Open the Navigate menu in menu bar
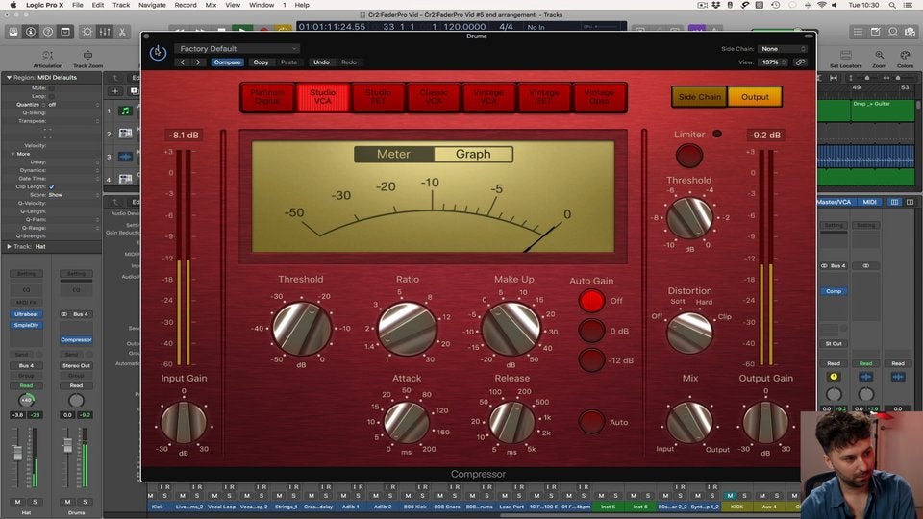 tap(151, 5)
